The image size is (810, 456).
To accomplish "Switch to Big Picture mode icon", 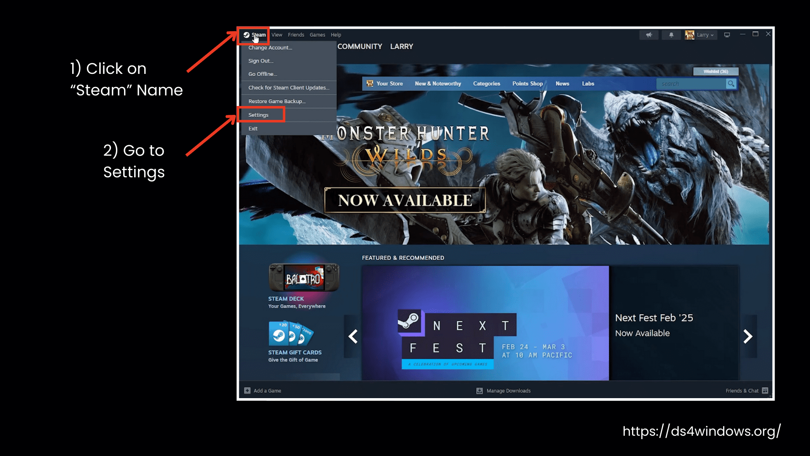I will [727, 35].
